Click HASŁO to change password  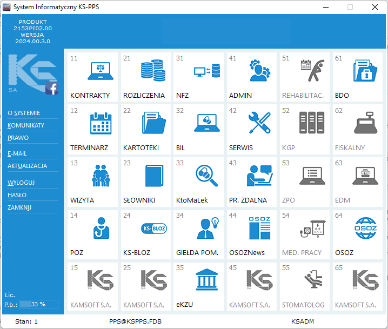click(x=17, y=195)
